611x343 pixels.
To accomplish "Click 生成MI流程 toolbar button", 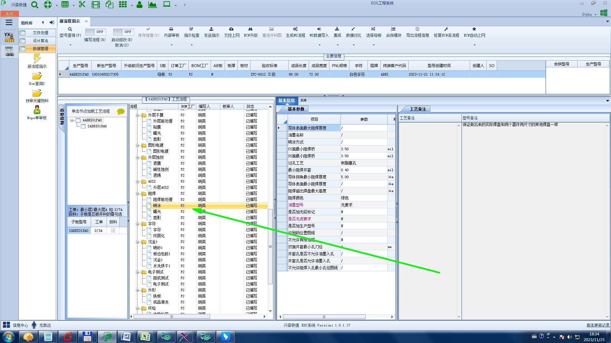I will pyautogui.click(x=295, y=32).
